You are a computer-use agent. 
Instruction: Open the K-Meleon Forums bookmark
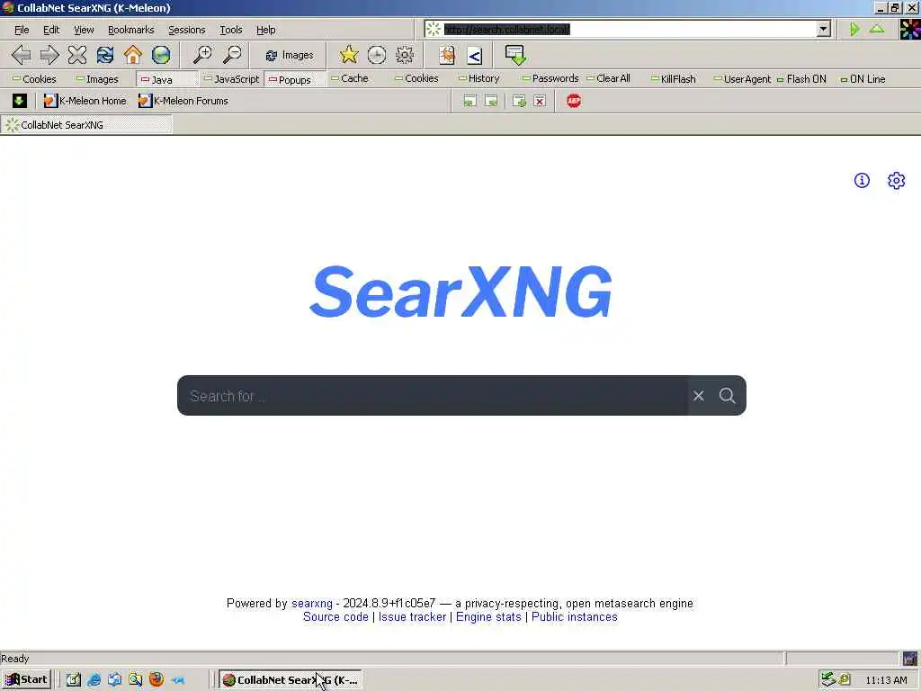pyautogui.click(x=183, y=101)
